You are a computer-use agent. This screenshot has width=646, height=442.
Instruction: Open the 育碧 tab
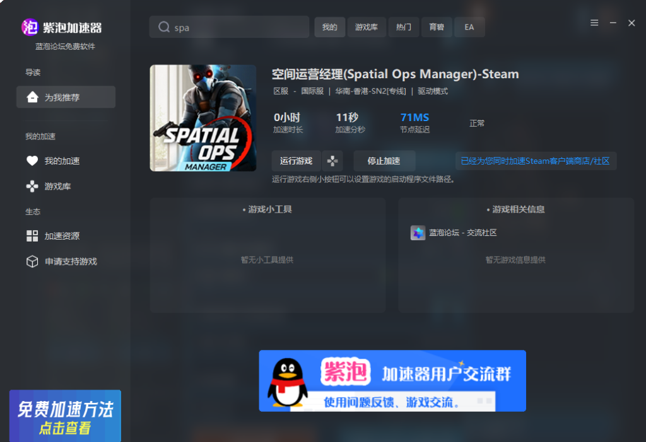pyautogui.click(x=437, y=27)
